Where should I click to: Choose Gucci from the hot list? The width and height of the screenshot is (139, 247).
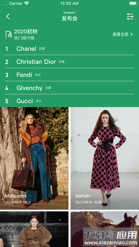pyautogui.click(x=69, y=101)
